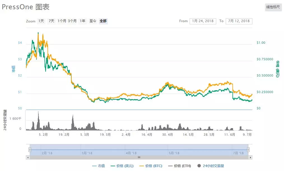Image resolution: width=284 pixels, height=171 pixels.
Task: Click the 2月 '18 navigator label
Action: pos(47,153)
